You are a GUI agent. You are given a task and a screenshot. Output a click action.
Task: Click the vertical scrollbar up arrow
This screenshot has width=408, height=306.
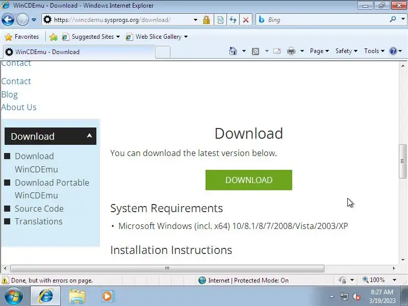(x=402, y=66)
